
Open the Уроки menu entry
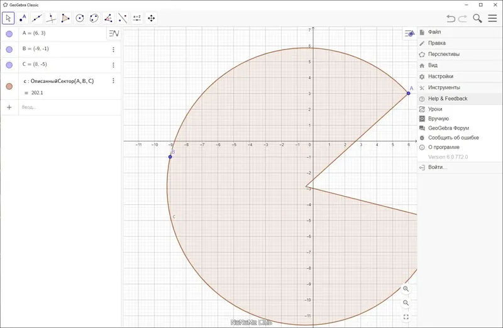(x=434, y=109)
